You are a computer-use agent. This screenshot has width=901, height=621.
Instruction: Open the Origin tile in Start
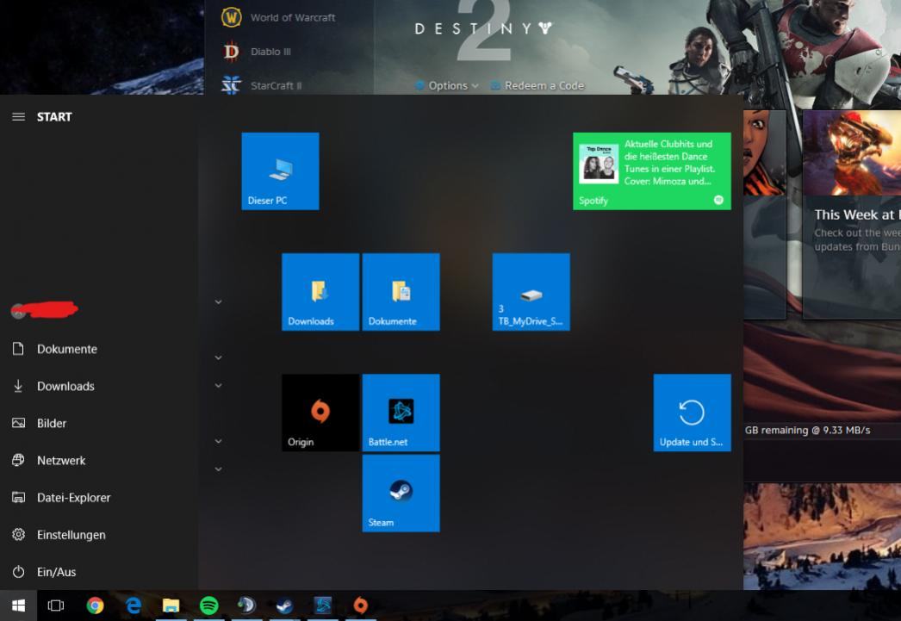click(320, 413)
